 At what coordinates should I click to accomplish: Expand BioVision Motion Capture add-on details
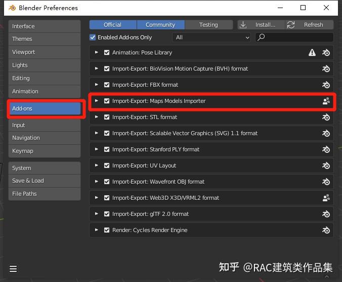[x=97, y=69]
